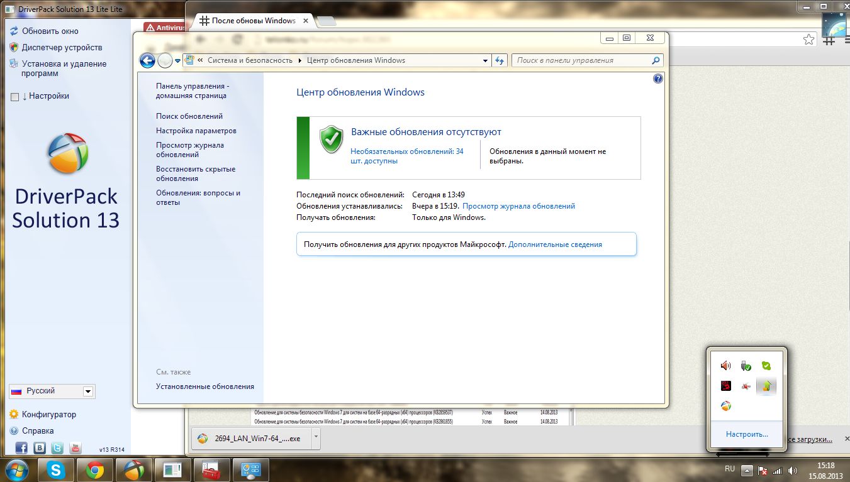Open sidebar link Просмотр журнала обновлений
This screenshot has height=482, width=850.
pos(190,150)
